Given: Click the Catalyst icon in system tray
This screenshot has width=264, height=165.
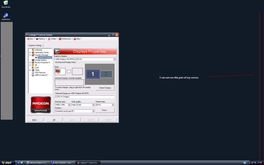Looking at the screenshot, I should (x=252, y=163).
